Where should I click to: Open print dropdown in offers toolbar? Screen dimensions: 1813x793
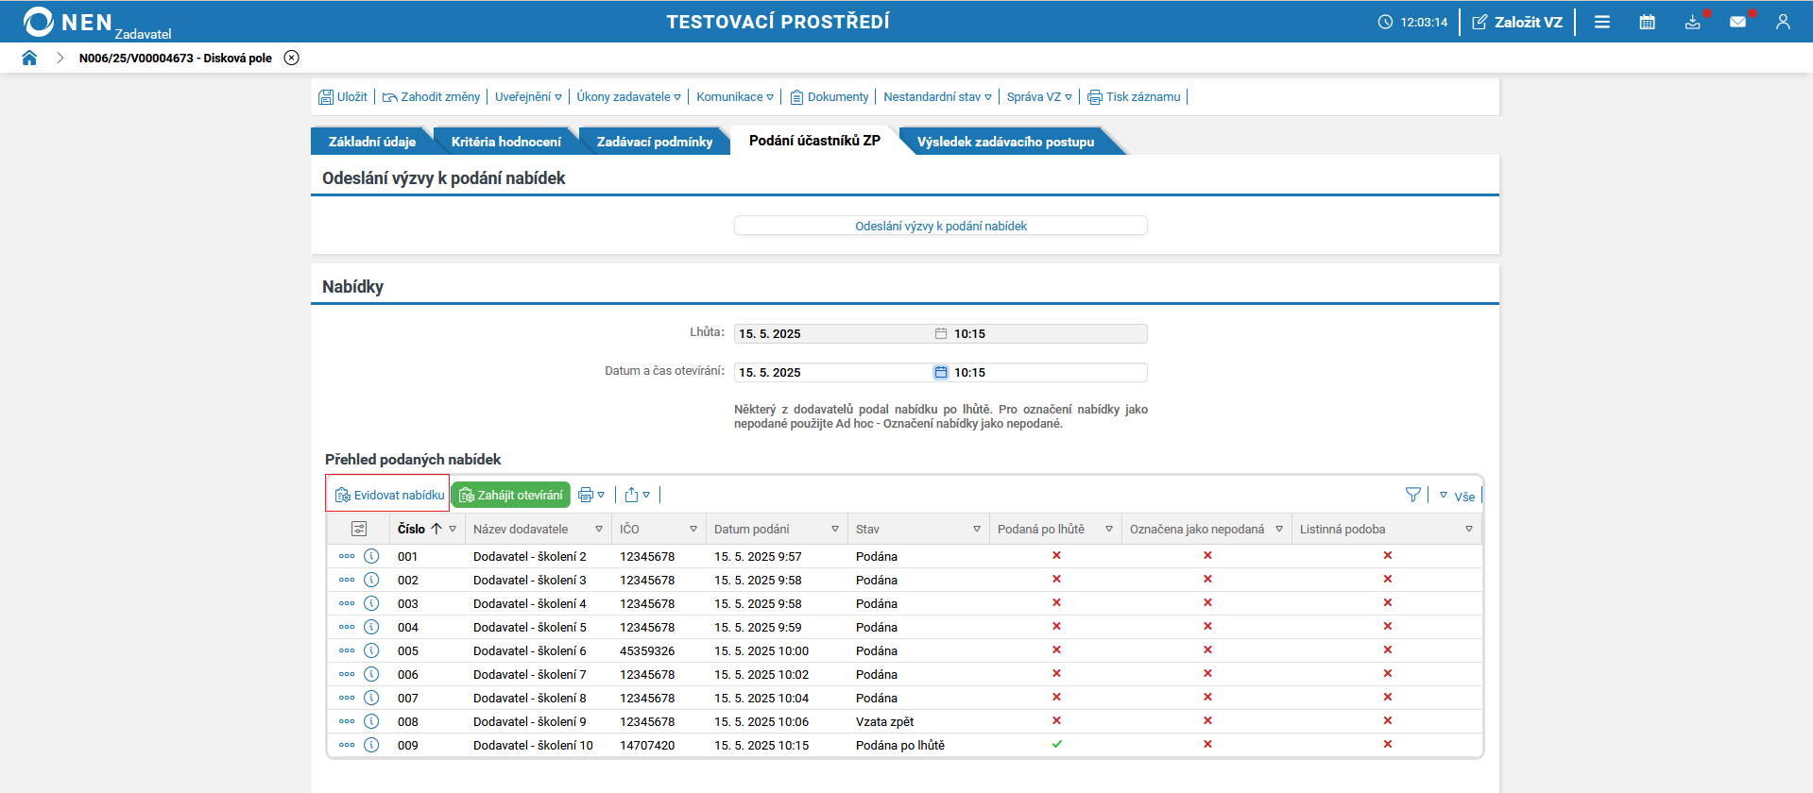(591, 495)
